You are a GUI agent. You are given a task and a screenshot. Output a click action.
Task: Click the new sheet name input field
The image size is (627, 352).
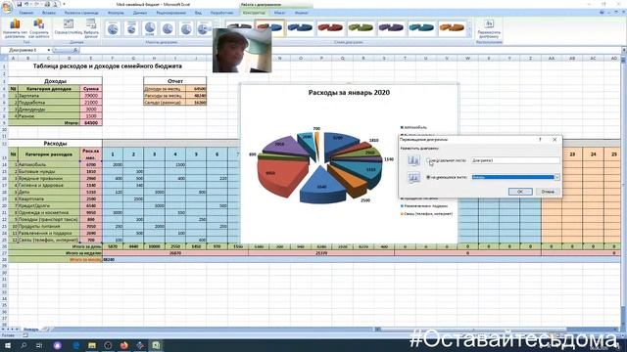point(515,160)
